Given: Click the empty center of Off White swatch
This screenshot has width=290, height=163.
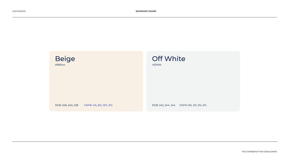Looking at the screenshot, I should click(x=193, y=84).
